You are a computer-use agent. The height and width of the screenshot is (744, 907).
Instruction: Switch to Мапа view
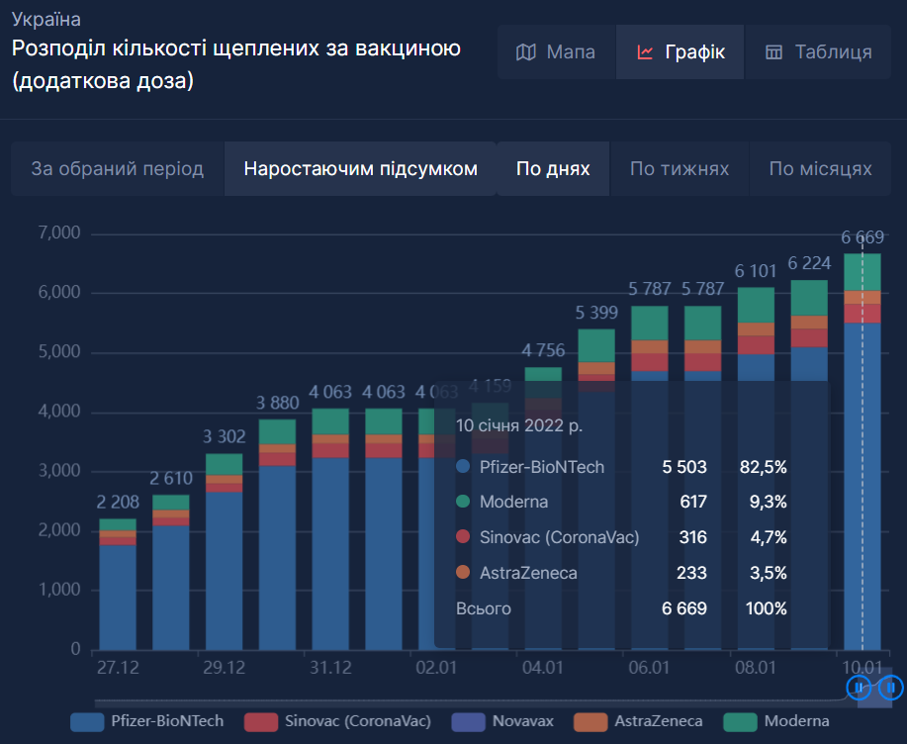[556, 52]
